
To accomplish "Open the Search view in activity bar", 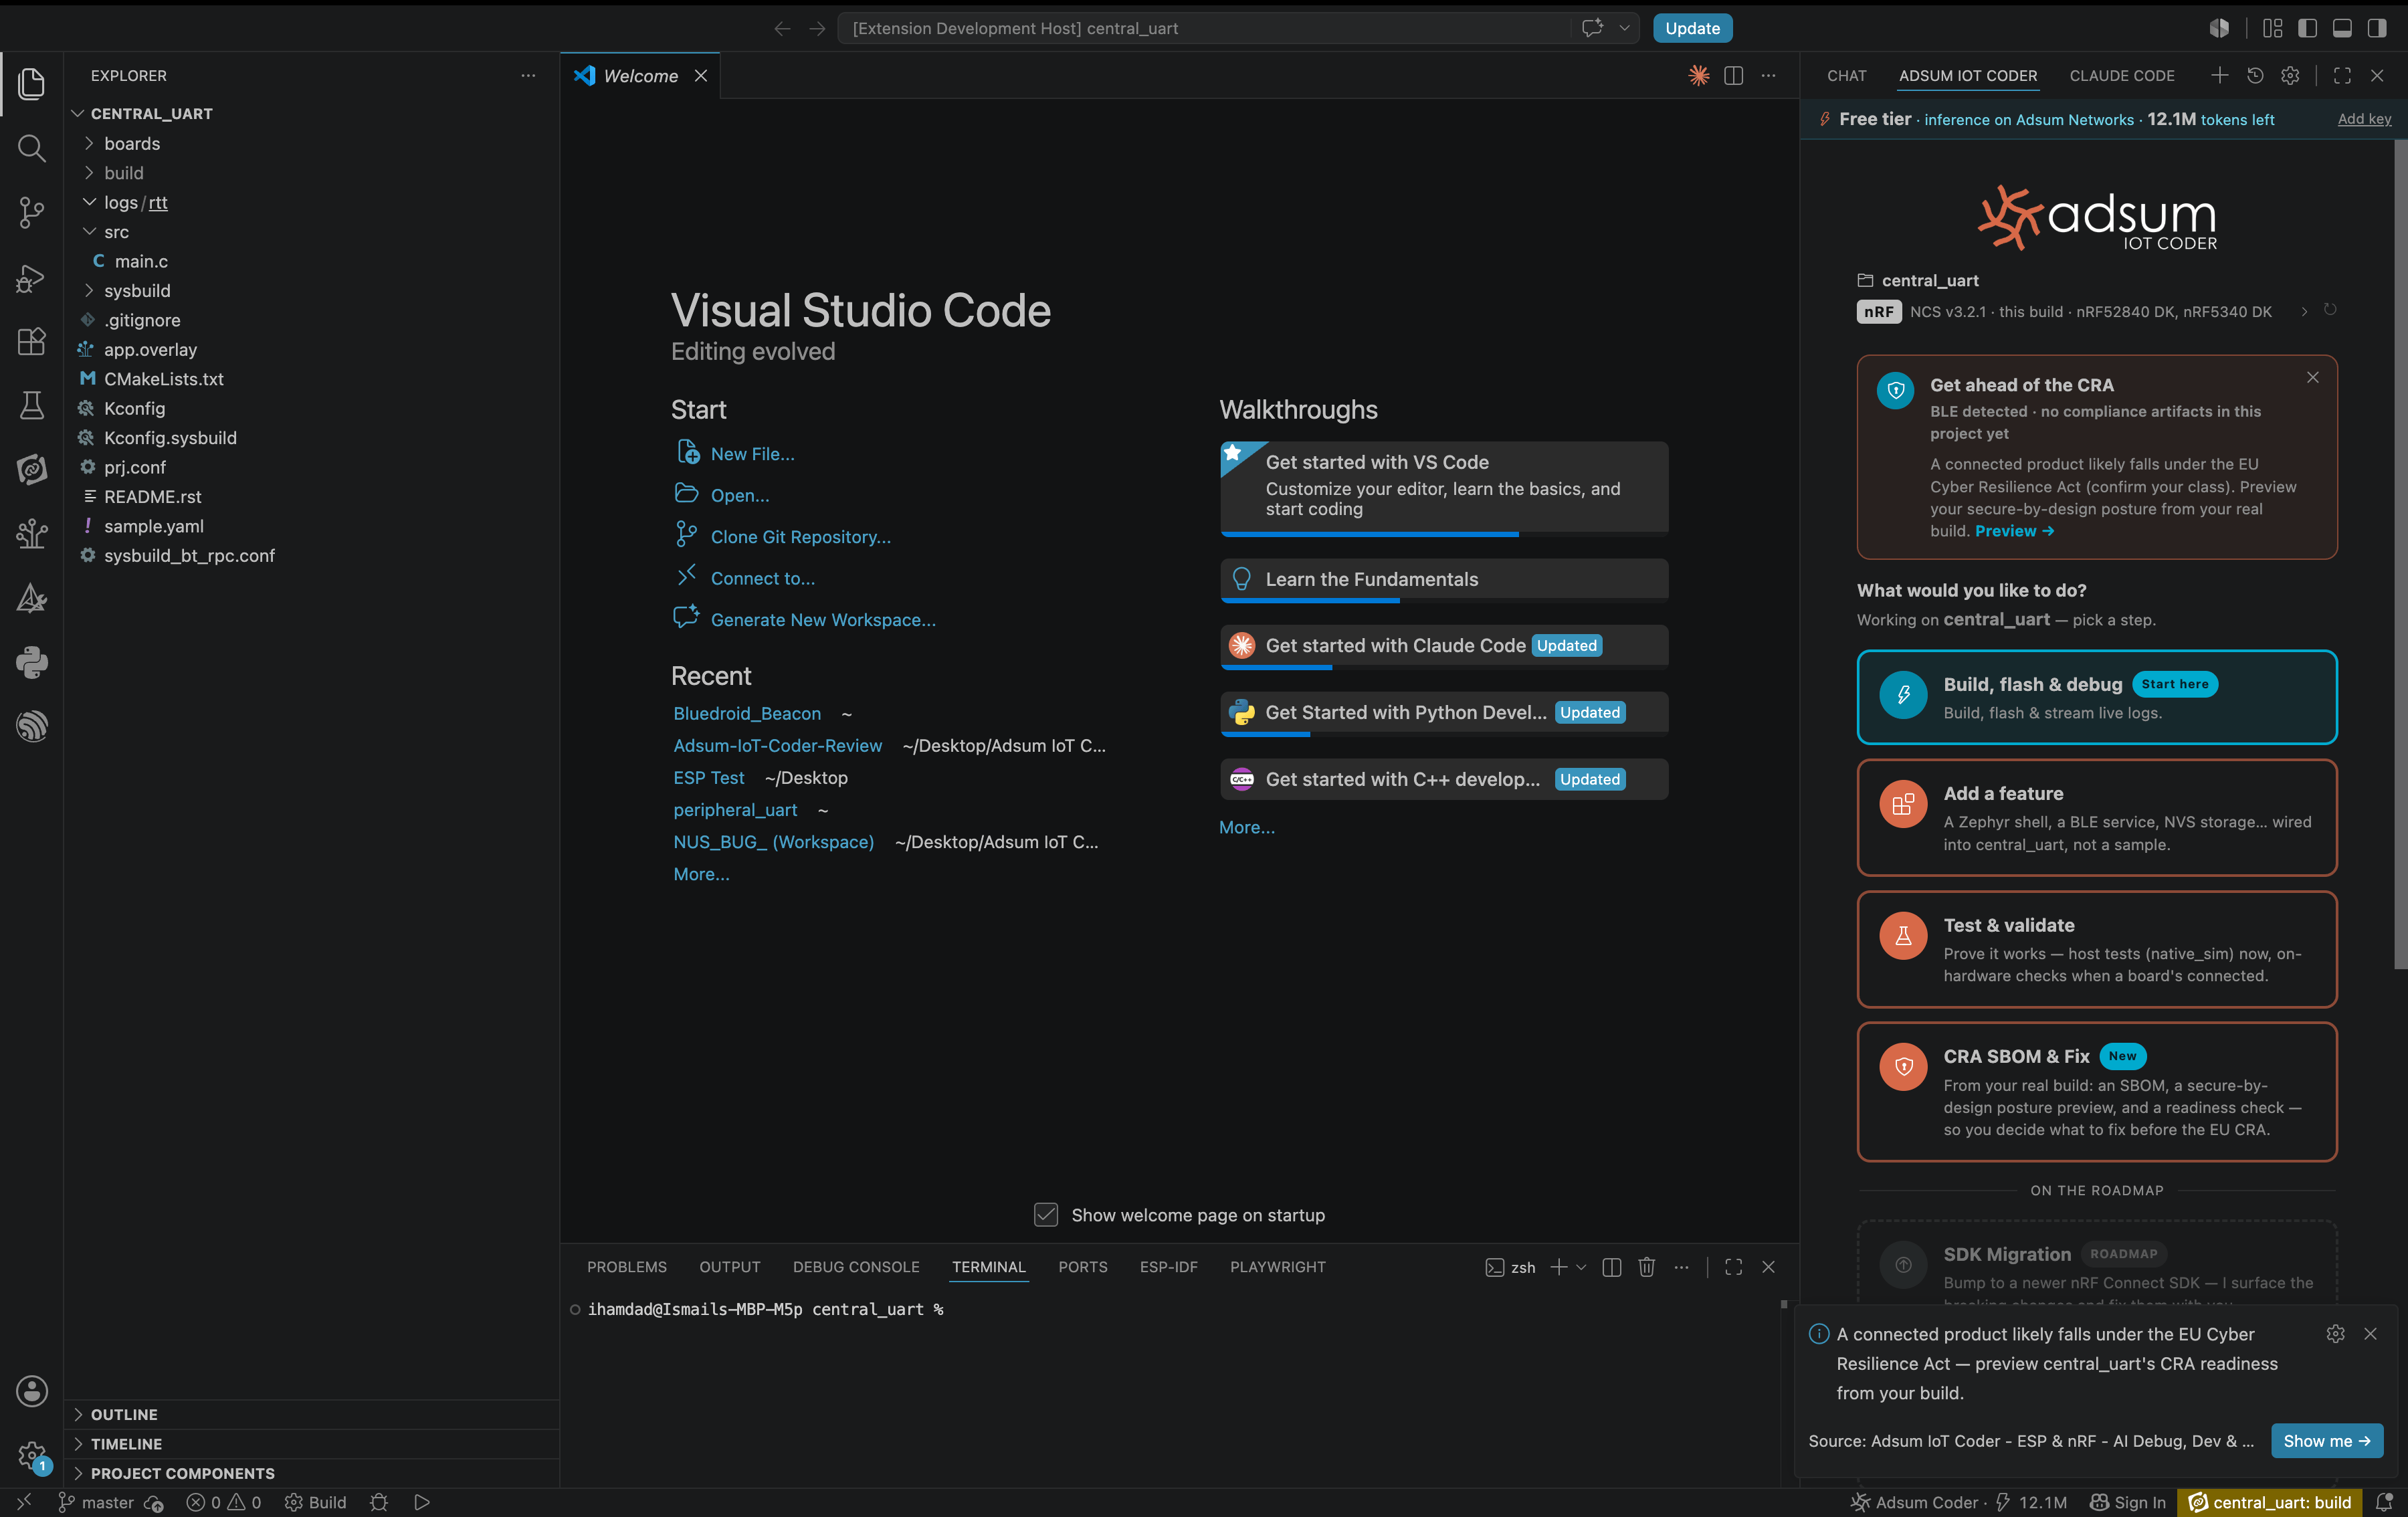I will (31, 148).
